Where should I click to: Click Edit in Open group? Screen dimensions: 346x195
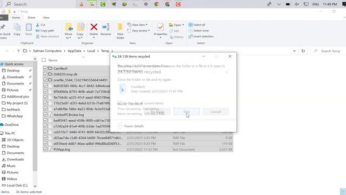click(x=174, y=31)
